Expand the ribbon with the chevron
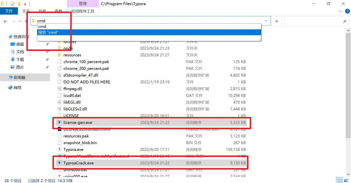 point(341,11)
